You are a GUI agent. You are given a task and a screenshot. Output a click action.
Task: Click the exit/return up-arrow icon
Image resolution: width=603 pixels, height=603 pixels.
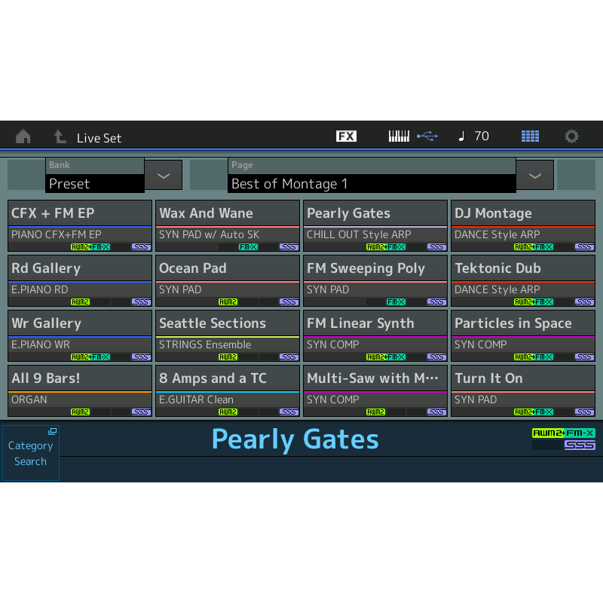pos(60,136)
